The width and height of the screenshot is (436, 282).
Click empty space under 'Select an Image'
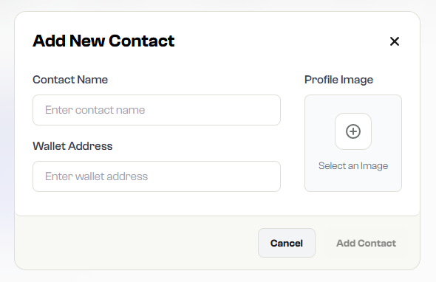click(353, 181)
